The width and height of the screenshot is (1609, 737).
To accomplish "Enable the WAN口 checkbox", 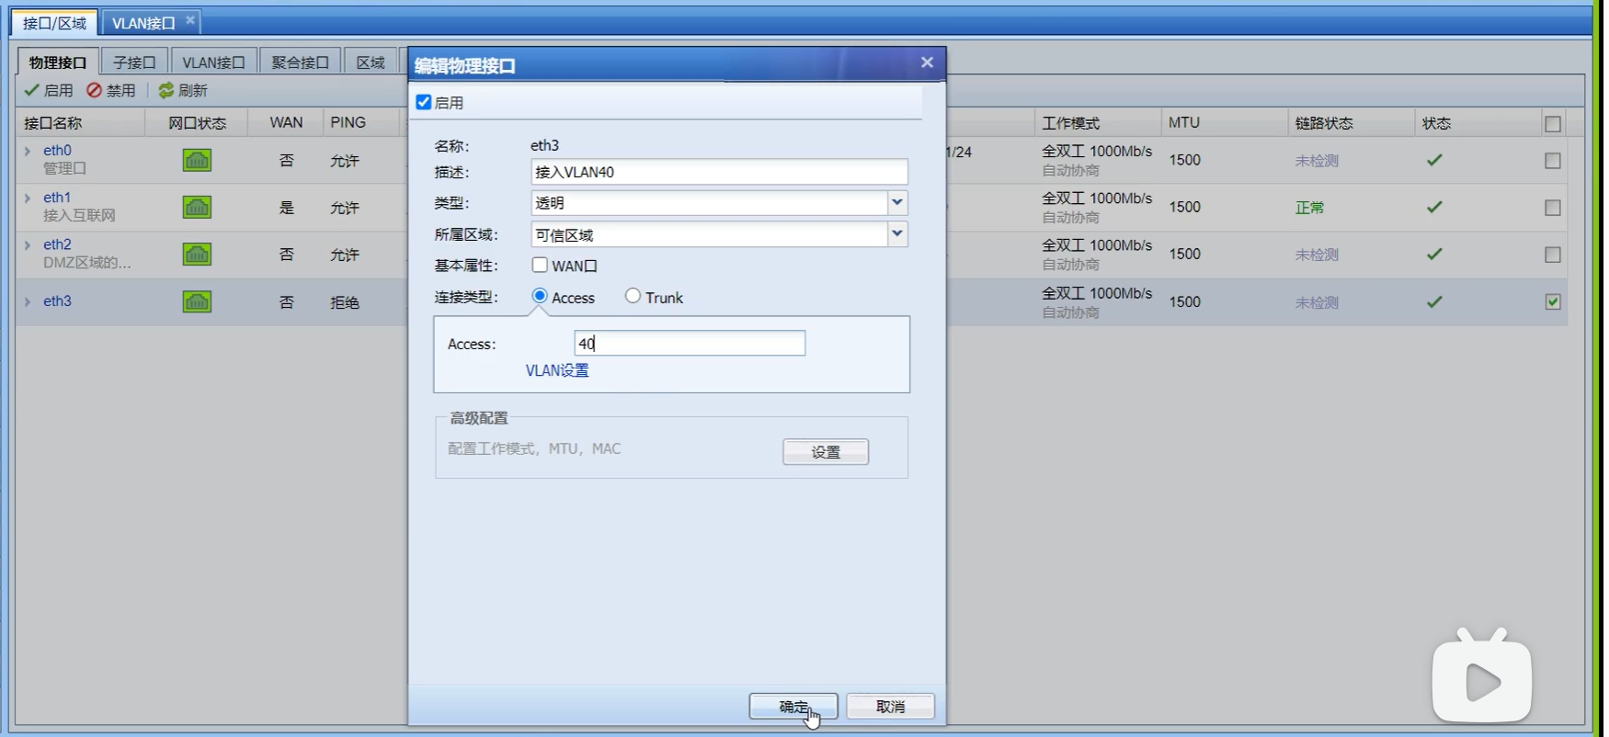I will [540, 266].
